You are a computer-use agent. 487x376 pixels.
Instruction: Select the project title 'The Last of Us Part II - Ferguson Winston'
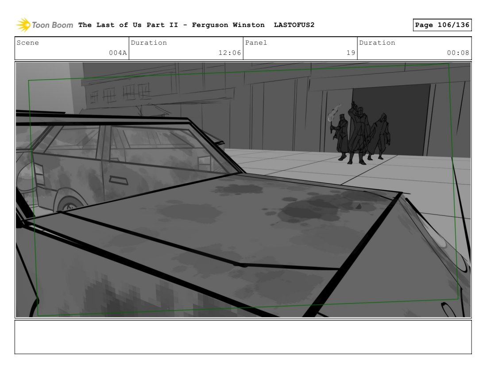coord(171,25)
